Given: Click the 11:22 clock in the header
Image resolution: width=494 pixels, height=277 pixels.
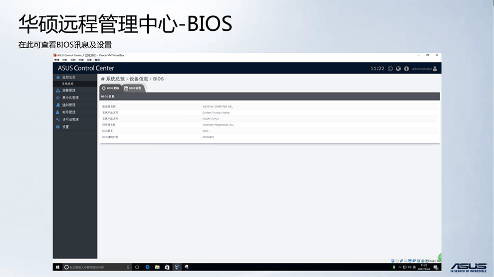Looking at the screenshot, I should [377, 69].
